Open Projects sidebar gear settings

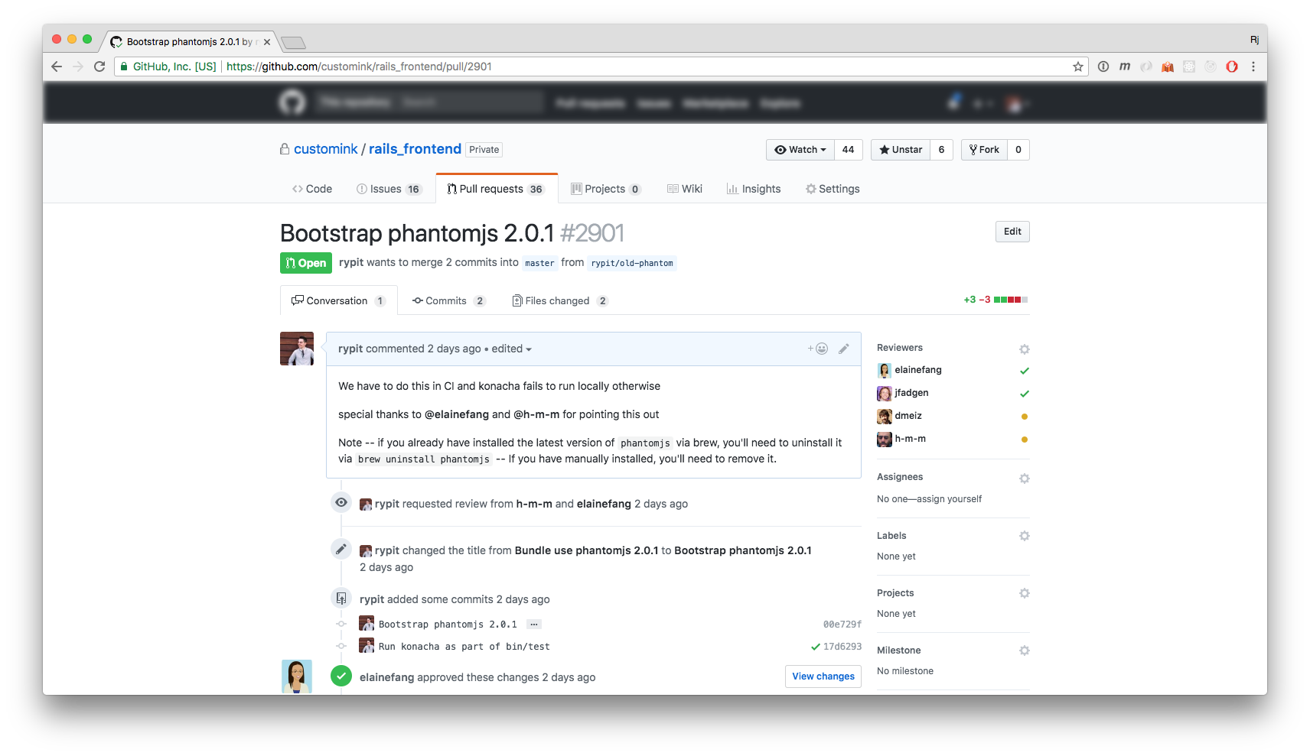click(x=1025, y=593)
